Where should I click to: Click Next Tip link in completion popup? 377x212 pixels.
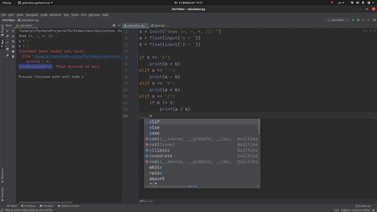(192, 186)
